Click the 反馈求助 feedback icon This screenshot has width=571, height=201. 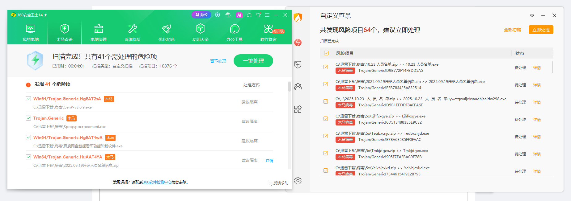coord(271,183)
